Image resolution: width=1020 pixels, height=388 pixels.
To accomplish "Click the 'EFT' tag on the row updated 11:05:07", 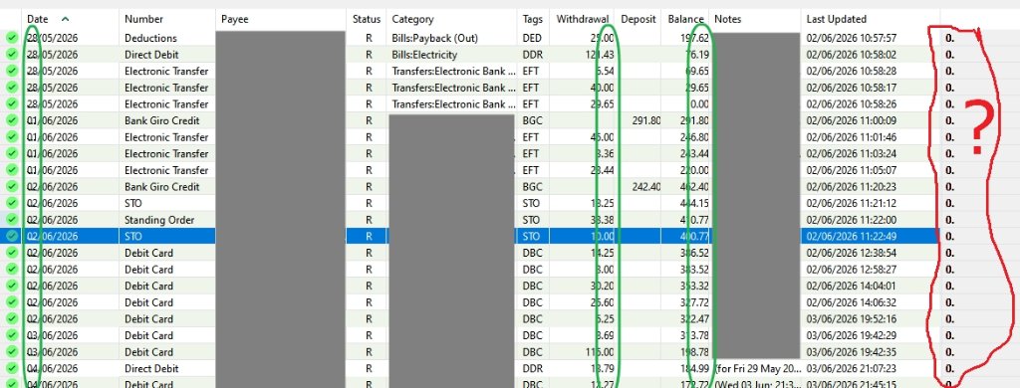I will (531, 170).
